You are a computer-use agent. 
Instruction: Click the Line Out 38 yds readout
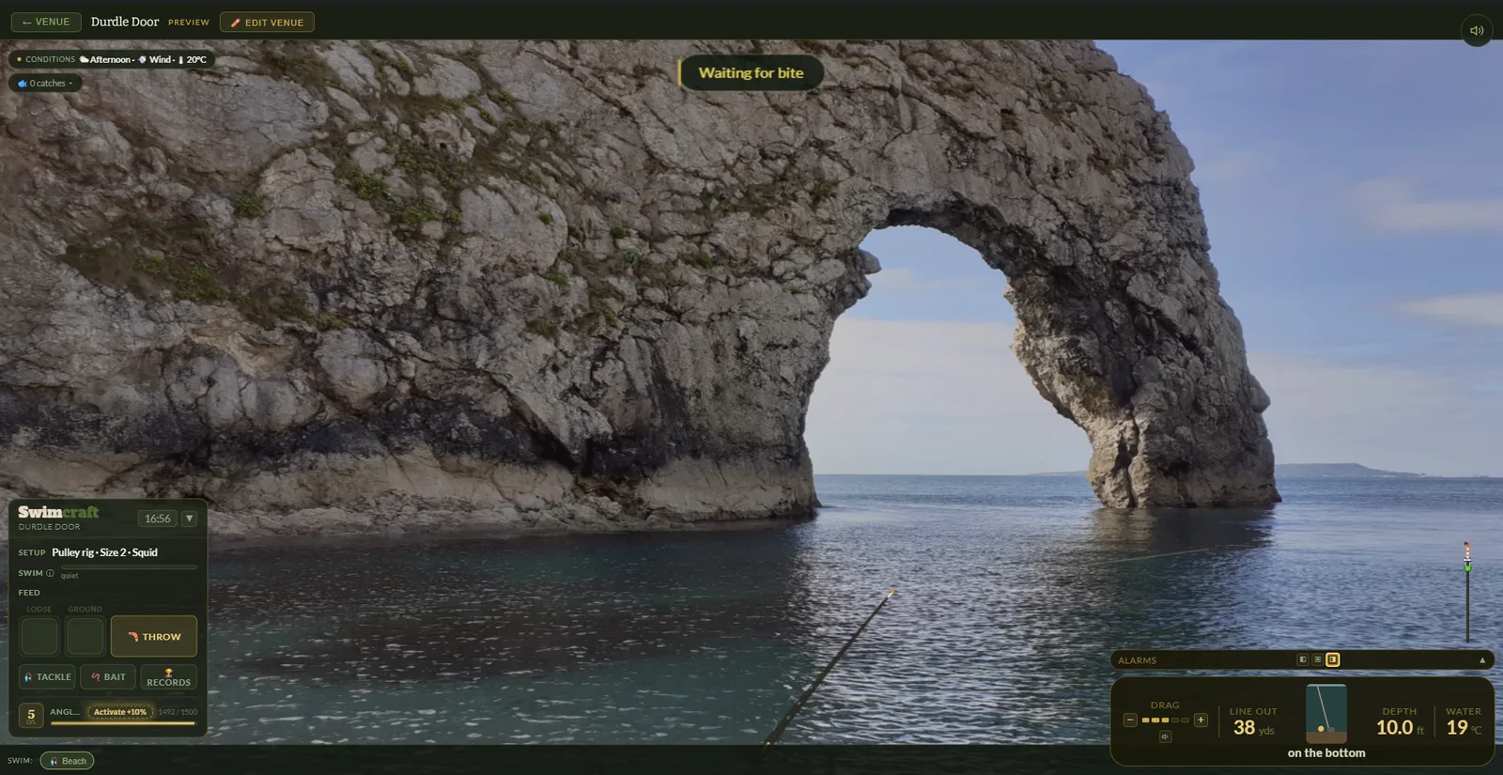tap(1253, 721)
